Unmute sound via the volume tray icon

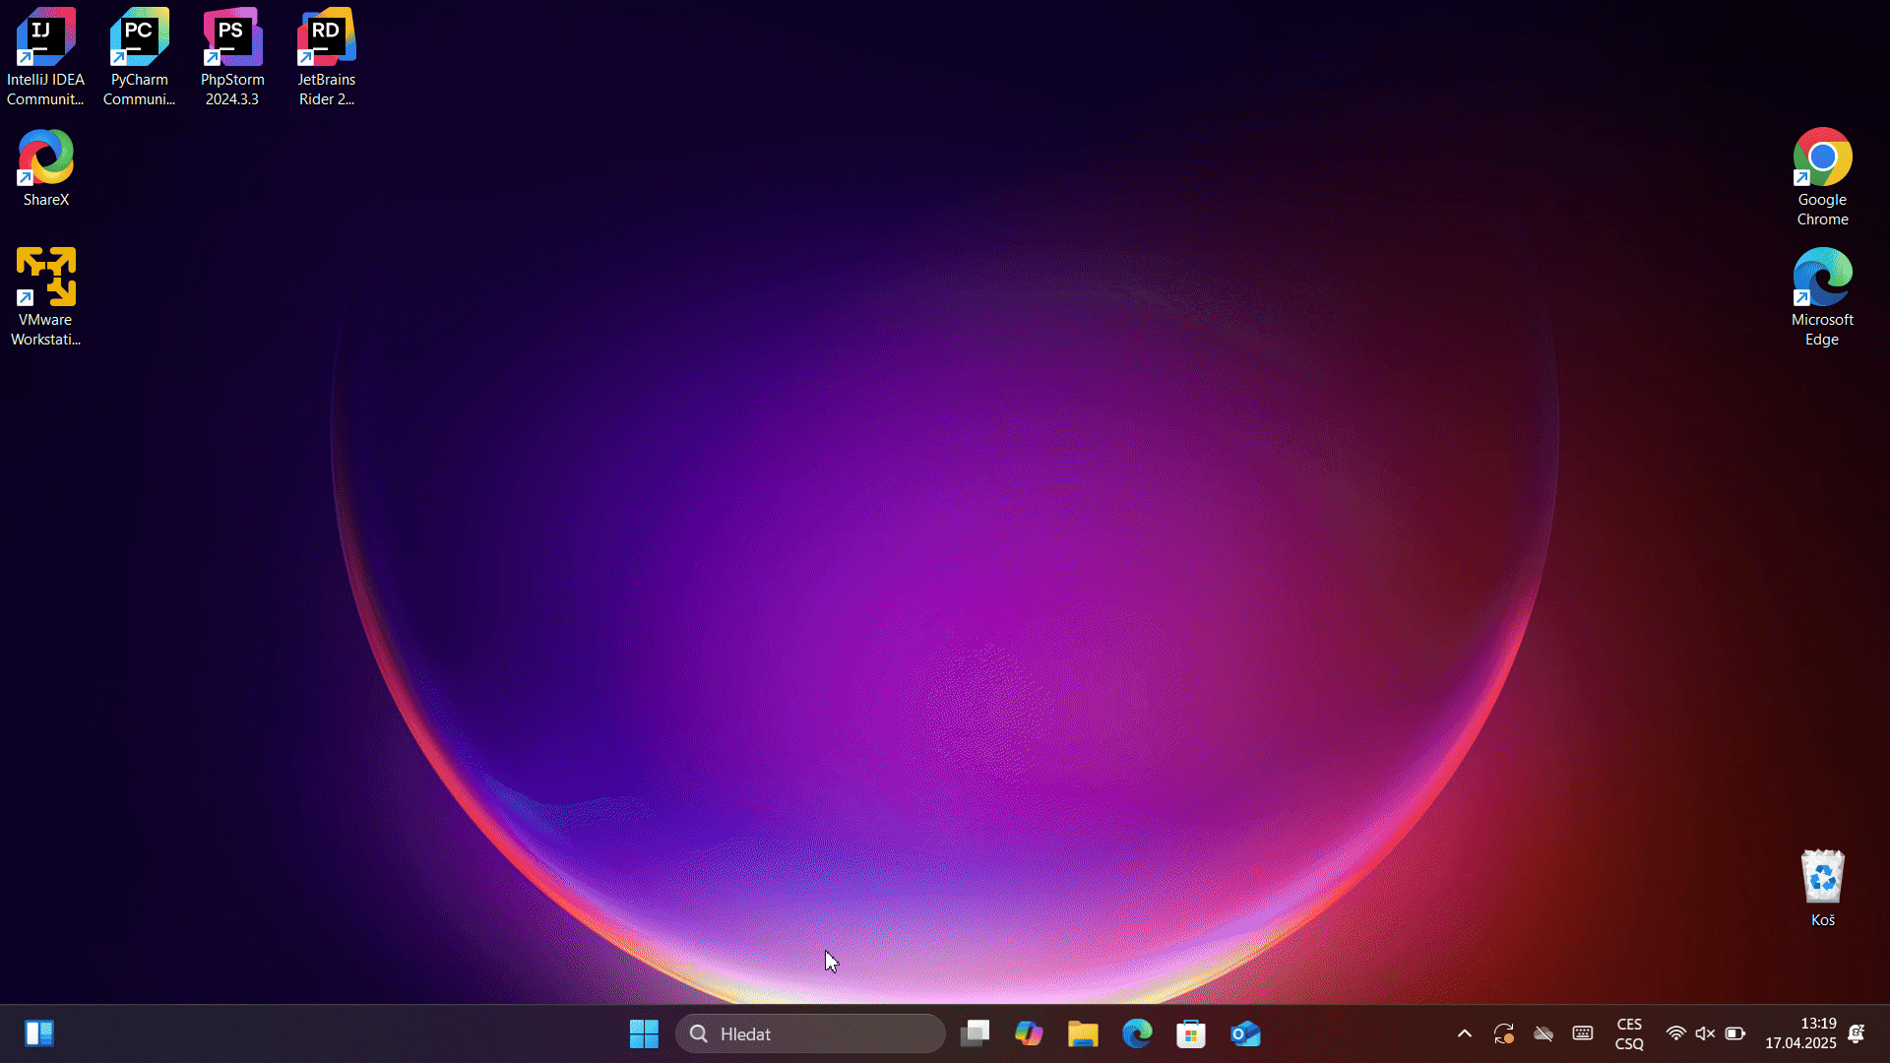[x=1704, y=1033]
